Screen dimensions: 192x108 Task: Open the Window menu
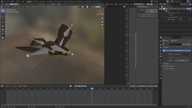click(x=18, y=1)
